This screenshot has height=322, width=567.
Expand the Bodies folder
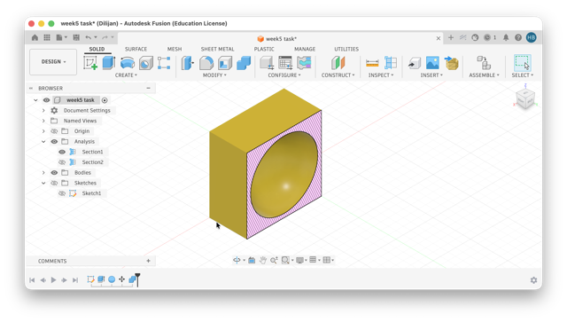(x=43, y=173)
